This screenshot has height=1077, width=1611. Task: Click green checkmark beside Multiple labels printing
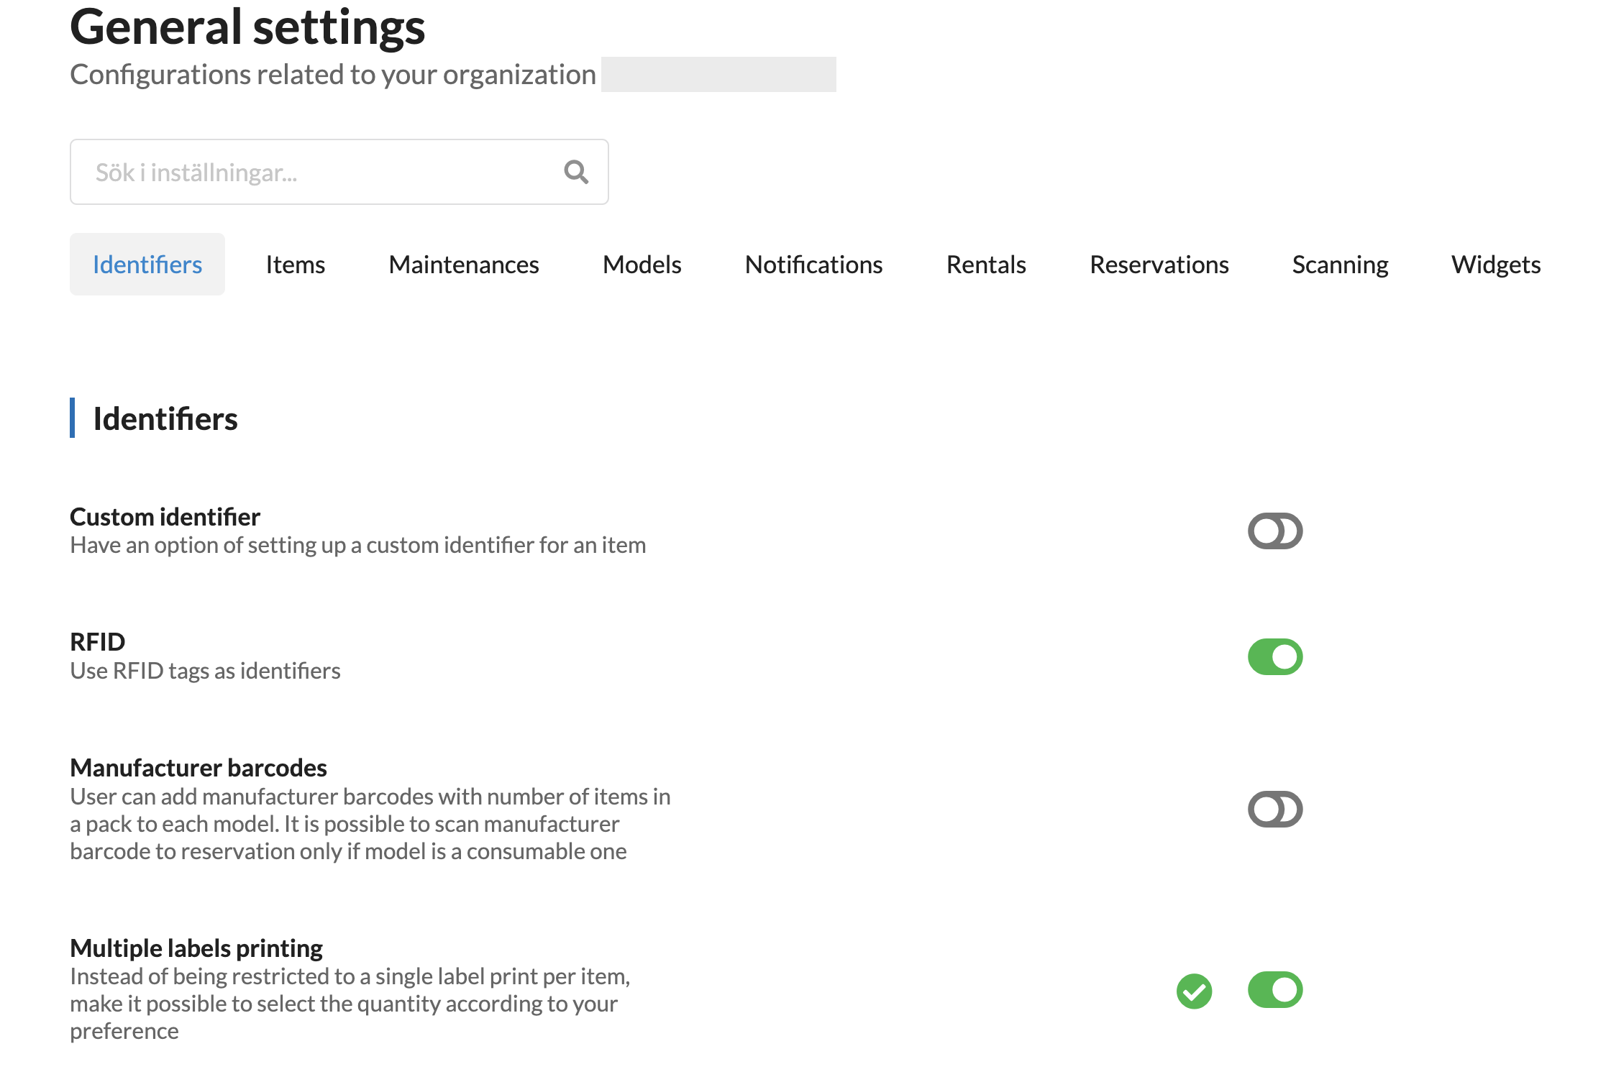point(1194,991)
